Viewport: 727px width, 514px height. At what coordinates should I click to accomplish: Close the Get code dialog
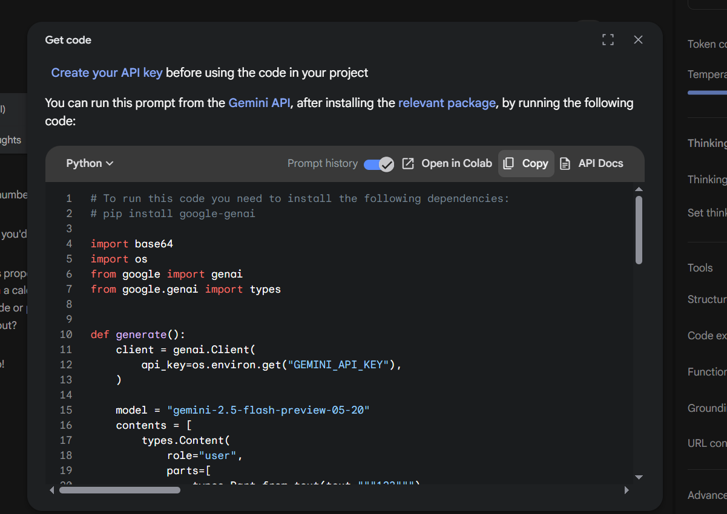(638, 39)
